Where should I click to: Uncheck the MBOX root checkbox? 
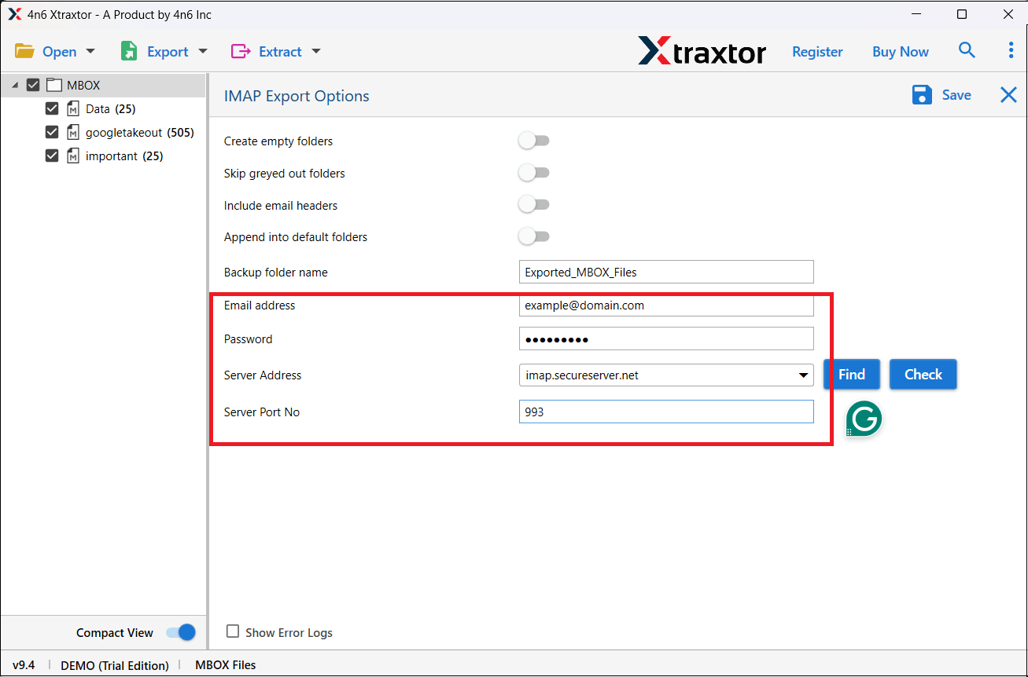(33, 85)
